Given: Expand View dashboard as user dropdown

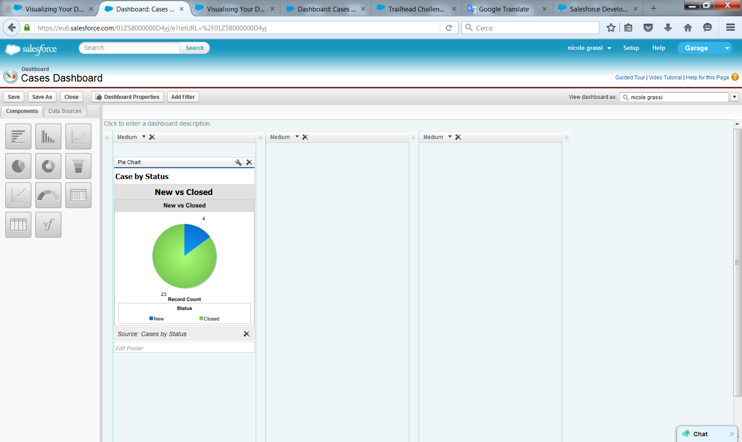Looking at the screenshot, I should pos(734,97).
